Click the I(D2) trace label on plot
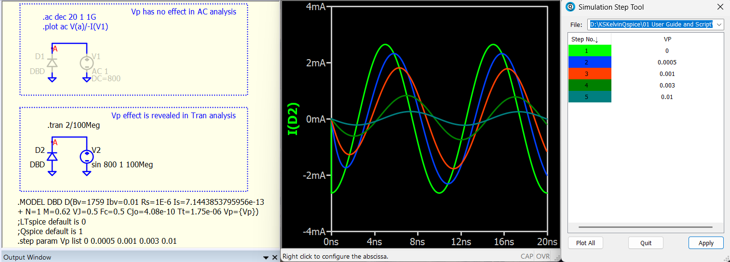Image resolution: width=730 pixels, height=262 pixels. [x=293, y=119]
